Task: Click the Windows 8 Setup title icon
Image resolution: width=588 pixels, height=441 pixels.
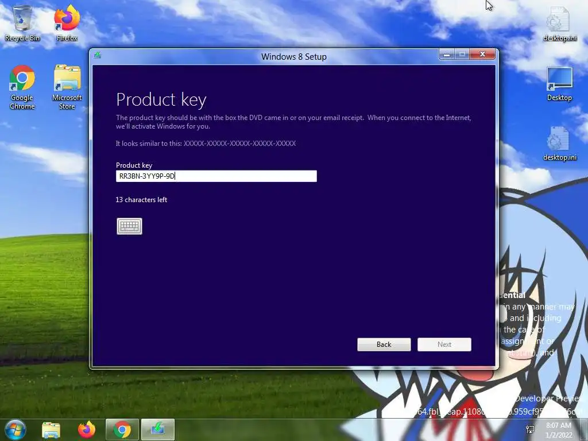Action: pos(98,56)
